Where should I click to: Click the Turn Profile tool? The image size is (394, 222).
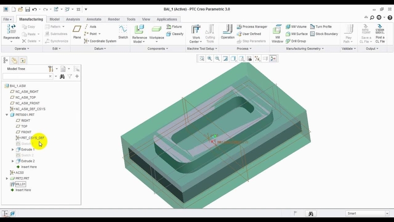[321, 27]
